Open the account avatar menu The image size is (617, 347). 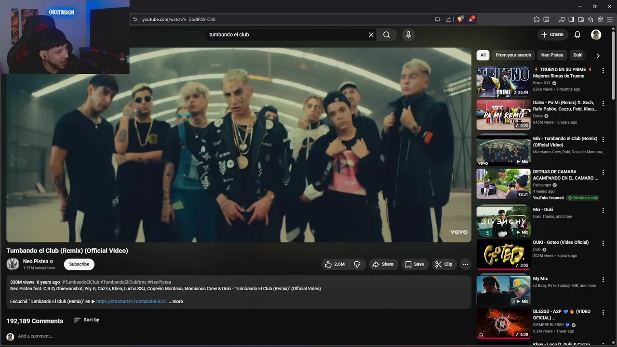pyautogui.click(x=596, y=35)
